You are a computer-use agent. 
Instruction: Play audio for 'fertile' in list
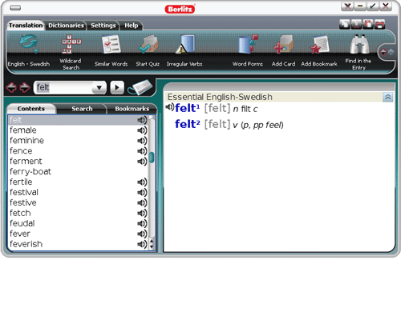[142, 182]
